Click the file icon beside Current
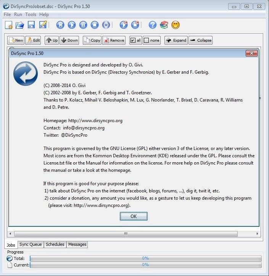Image resolution: width=269 pixels, height=276 pixels. (10, 265)
